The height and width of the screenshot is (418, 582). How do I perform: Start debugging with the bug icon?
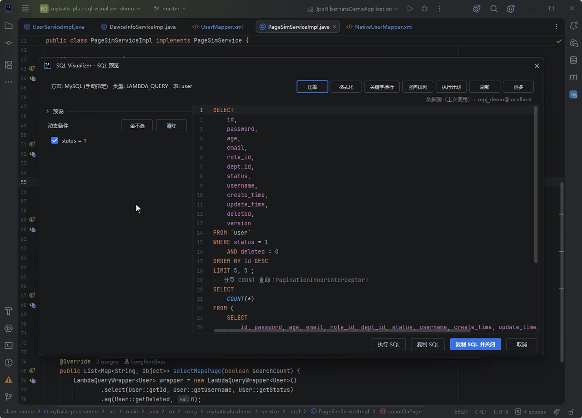[x=425, y=9]
